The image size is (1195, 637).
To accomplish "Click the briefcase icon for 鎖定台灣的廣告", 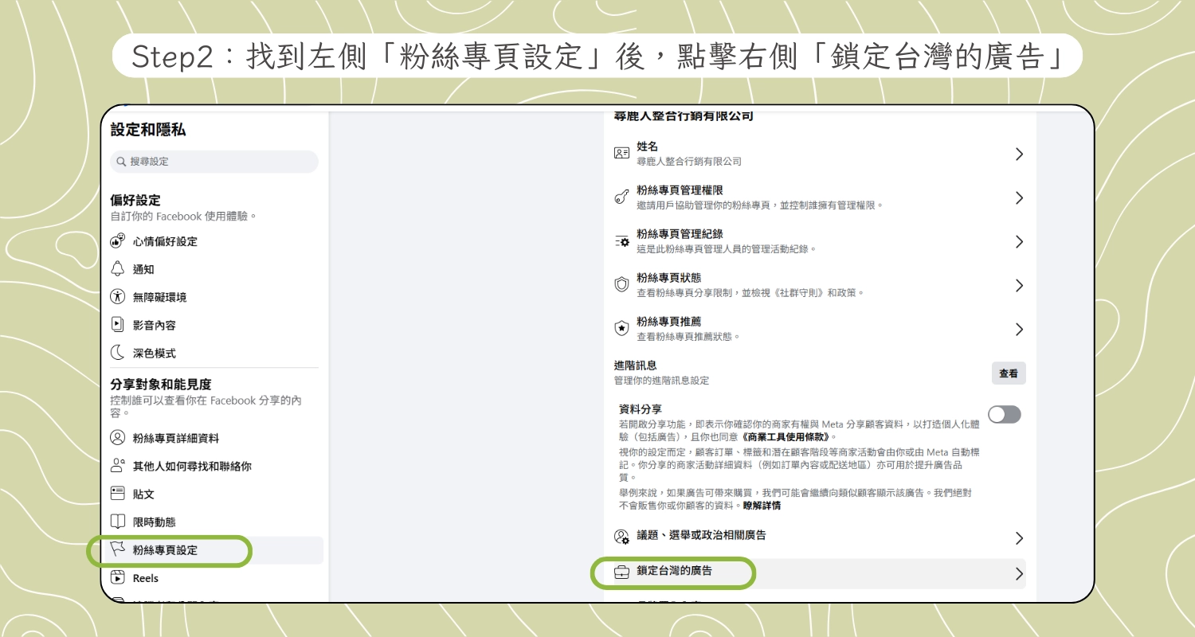I will pos(622,573).
